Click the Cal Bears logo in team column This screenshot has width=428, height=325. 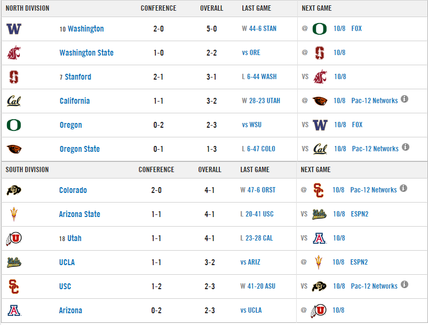coord(14,101)
